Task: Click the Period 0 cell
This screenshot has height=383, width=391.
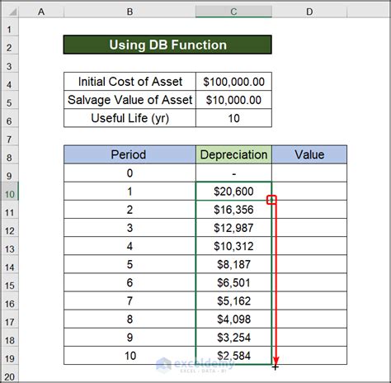Action: (x=130, y=173)
